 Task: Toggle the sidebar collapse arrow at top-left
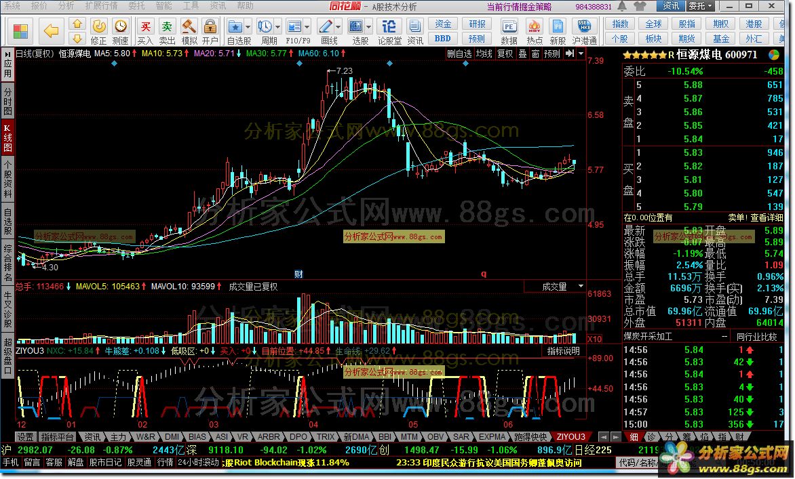pyautogui.click(x=7, y=53)
